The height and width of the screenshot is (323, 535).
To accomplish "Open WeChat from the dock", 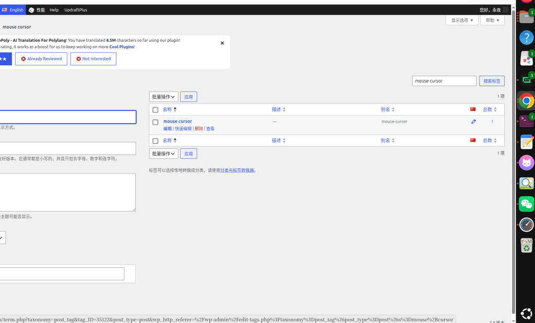I will coord(526,204).
